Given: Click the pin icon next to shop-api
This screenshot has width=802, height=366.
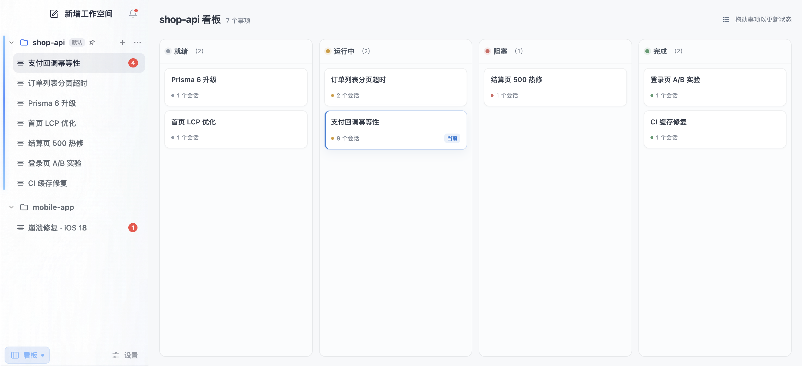Looking at the screenshot, I should [92, 43].
